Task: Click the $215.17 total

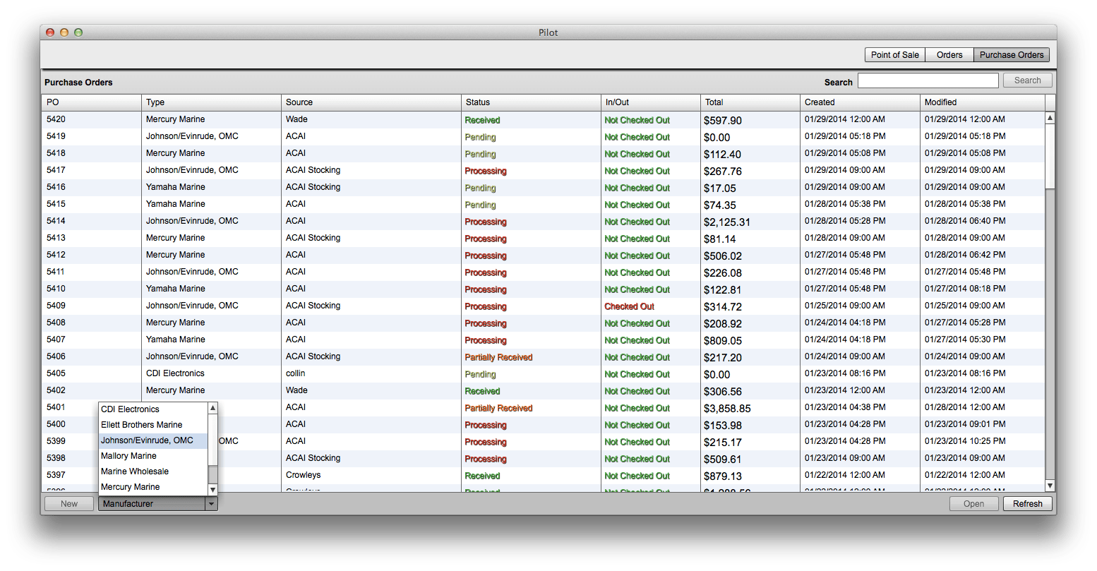Action: pos(723,443)
